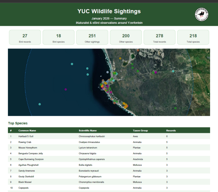Viewport: 218px width, 192px height.
Task: Select Mouse Honeythorn row name
Action: pyautogui.click(x=28, y=148)
